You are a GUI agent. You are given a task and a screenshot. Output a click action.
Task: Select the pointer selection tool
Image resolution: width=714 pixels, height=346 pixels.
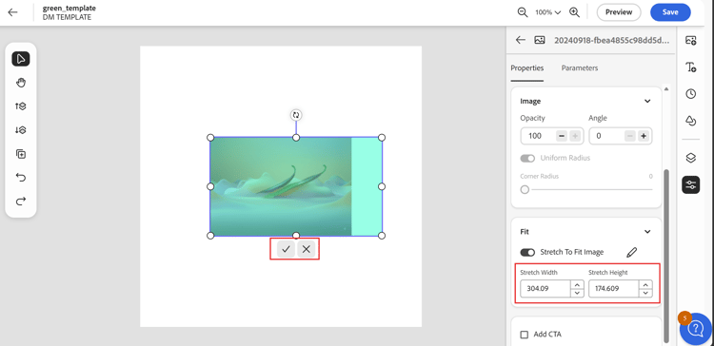click(21, 59)
